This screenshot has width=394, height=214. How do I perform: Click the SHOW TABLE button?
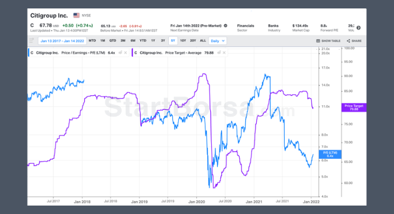click(328, 41)
